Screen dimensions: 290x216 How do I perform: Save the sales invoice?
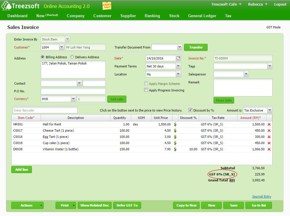click(x=233, y=205)
